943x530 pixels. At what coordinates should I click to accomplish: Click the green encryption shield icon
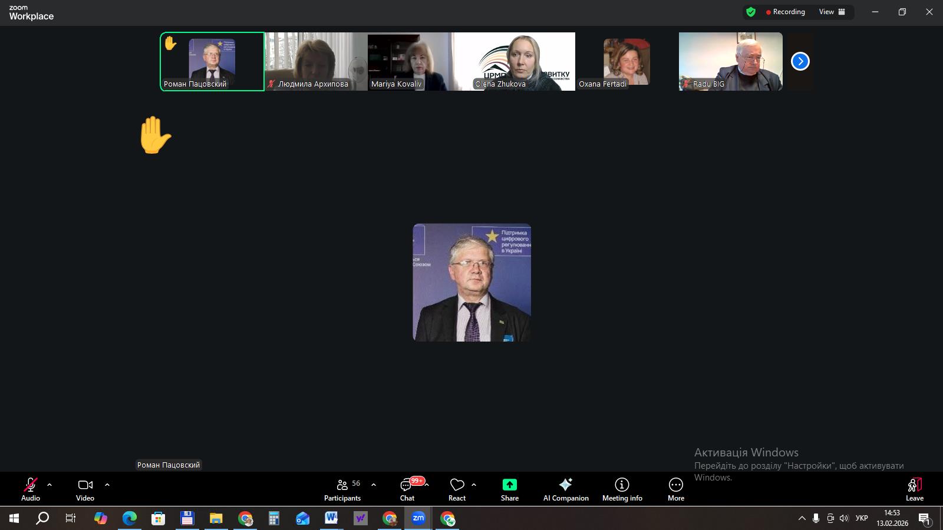[750, 12]
